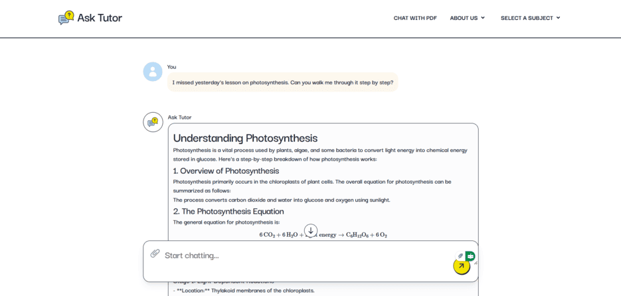Click the Ask Tutor response avatar icon
Viewport: 621px width, 296px height.
(153, 122)
